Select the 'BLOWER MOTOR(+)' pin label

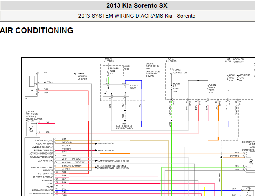coord(43,177)
